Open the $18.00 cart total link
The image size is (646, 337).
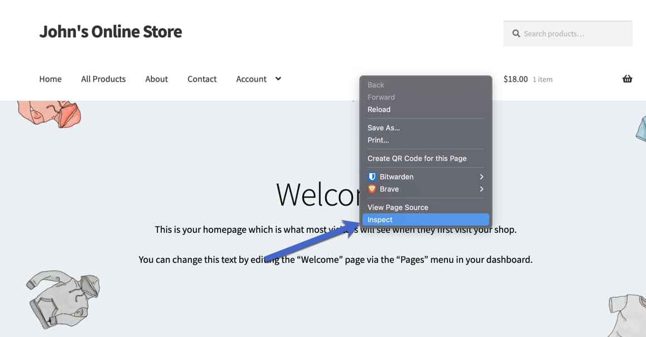pos(515,79)
